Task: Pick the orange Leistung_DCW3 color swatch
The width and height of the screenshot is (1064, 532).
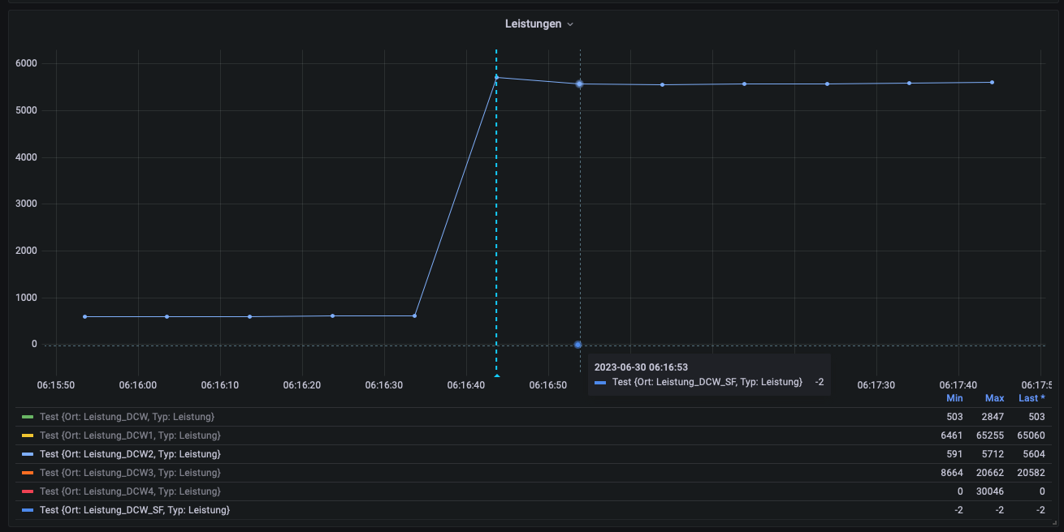Action: coord(28,473)
